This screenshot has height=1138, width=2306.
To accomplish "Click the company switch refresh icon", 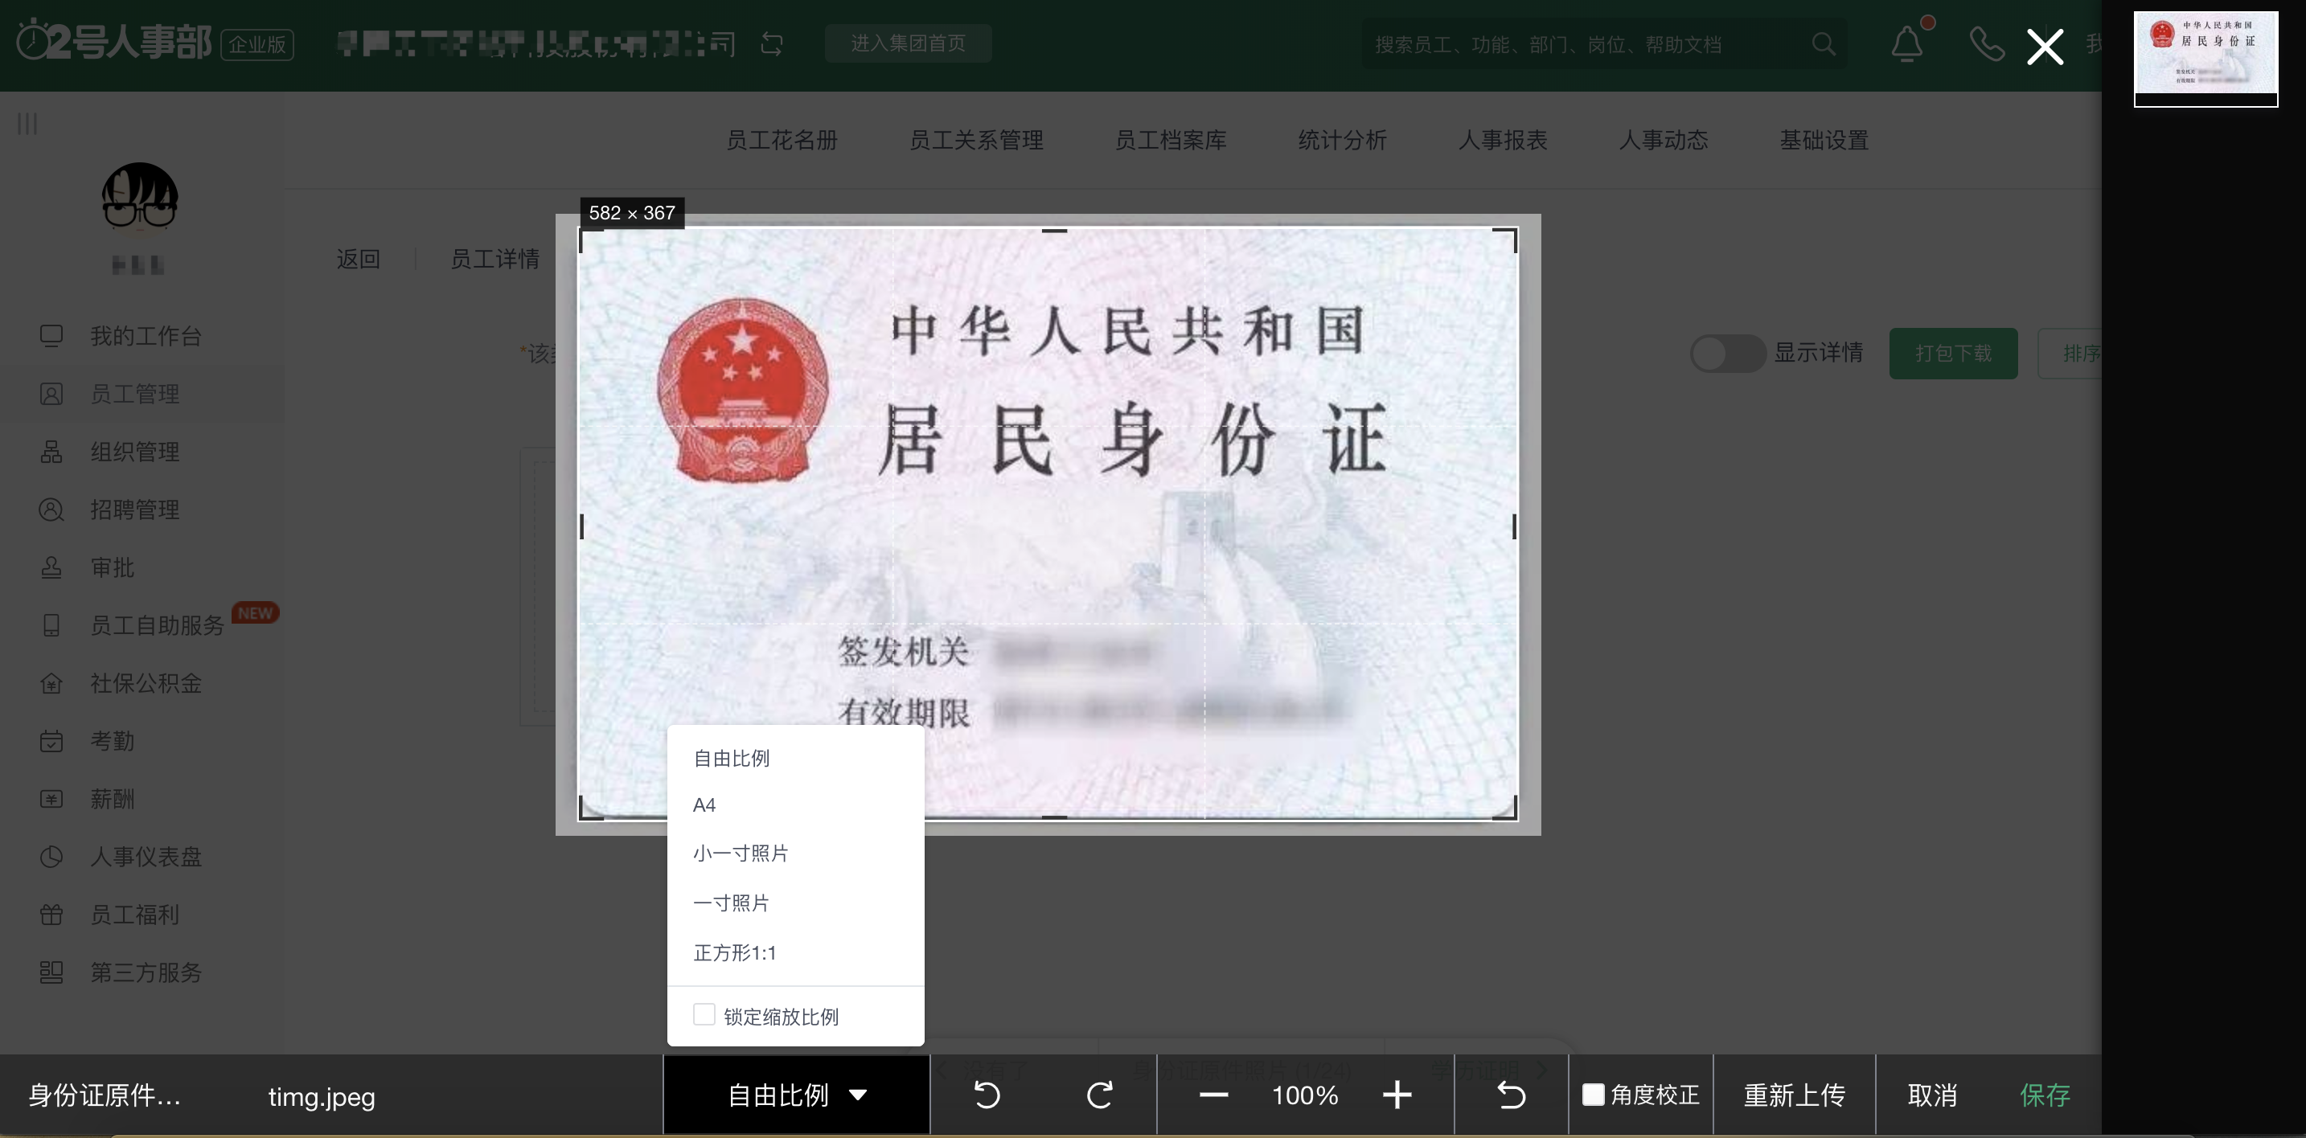I will pos(772,43).
